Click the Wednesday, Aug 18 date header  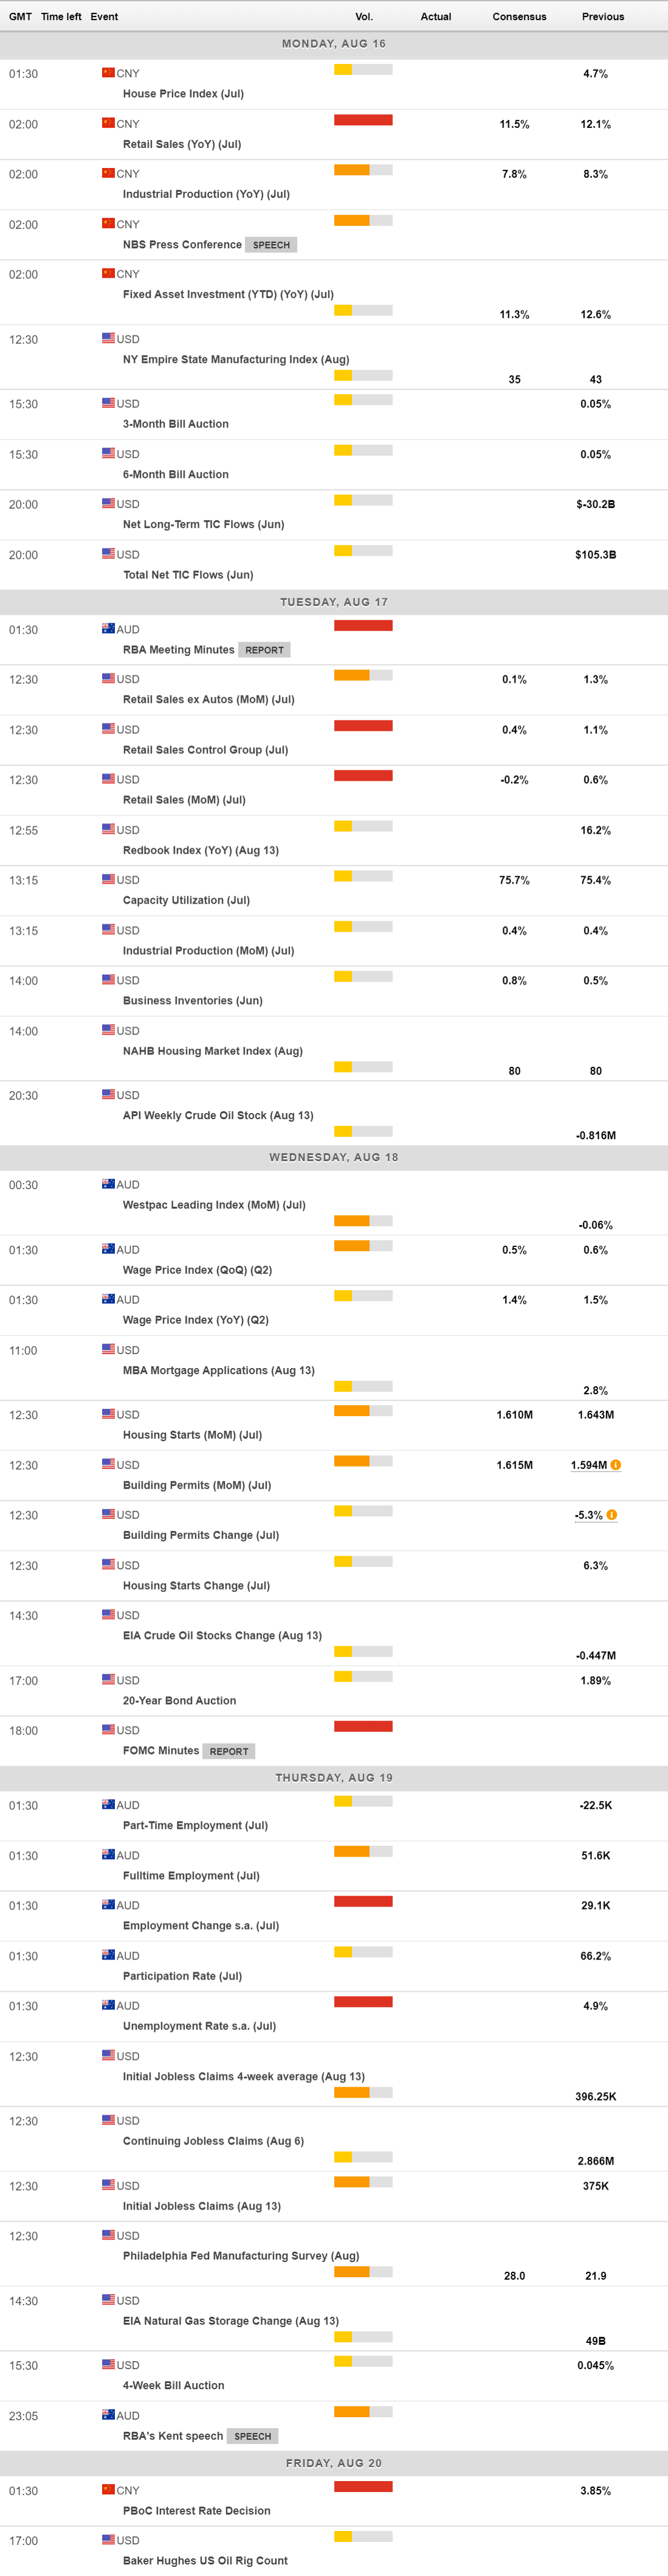[334, 1157]
